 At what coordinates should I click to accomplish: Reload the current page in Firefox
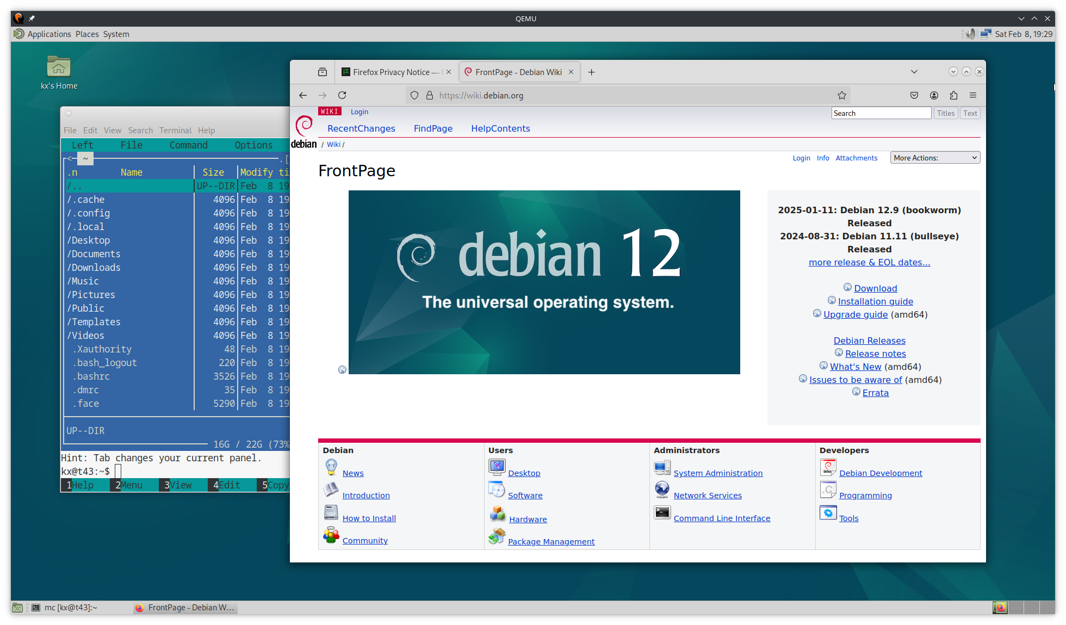coord(342,95)
